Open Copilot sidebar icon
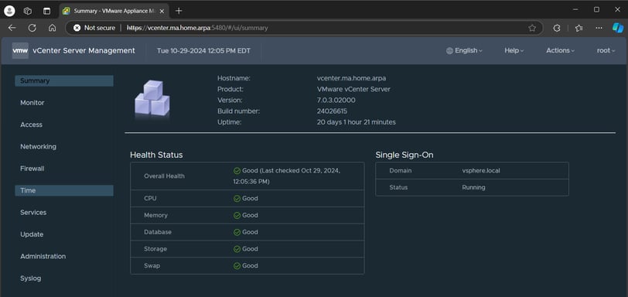The width and height of the screenshot is (628, 297). point(618,28)
